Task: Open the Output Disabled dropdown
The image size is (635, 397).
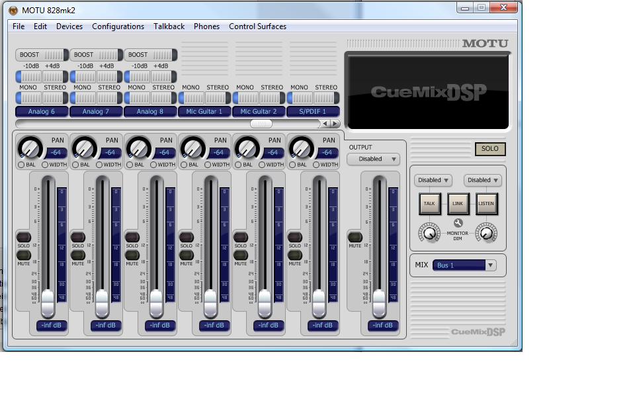Action: pyautogui.click(x=374, y=159)
